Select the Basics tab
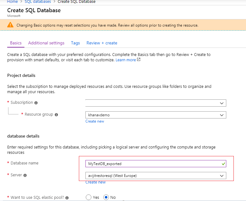This screenshot has width=246, height=201. [x=16, y=43]
